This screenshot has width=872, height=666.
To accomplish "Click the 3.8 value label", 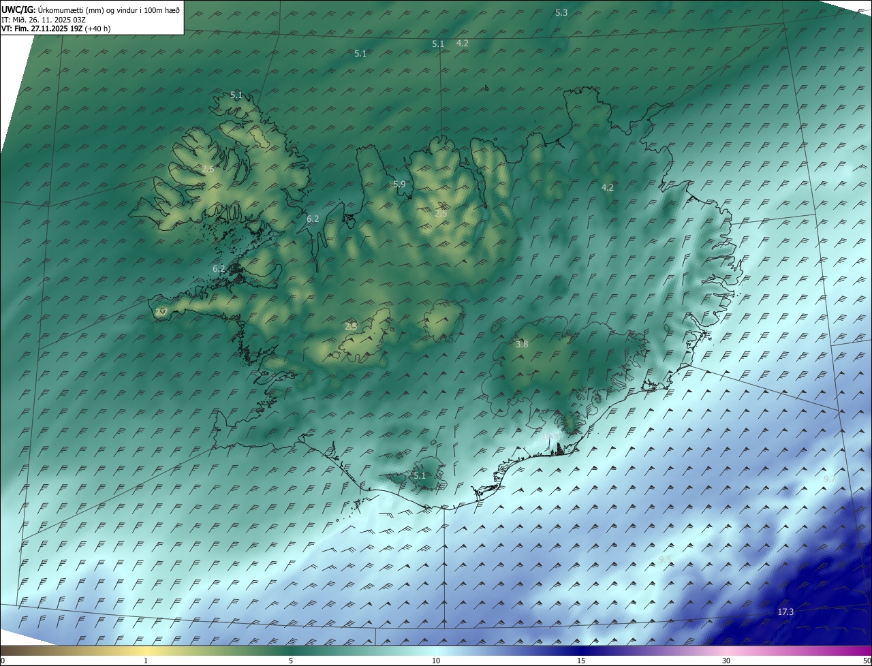I will 522,344.
